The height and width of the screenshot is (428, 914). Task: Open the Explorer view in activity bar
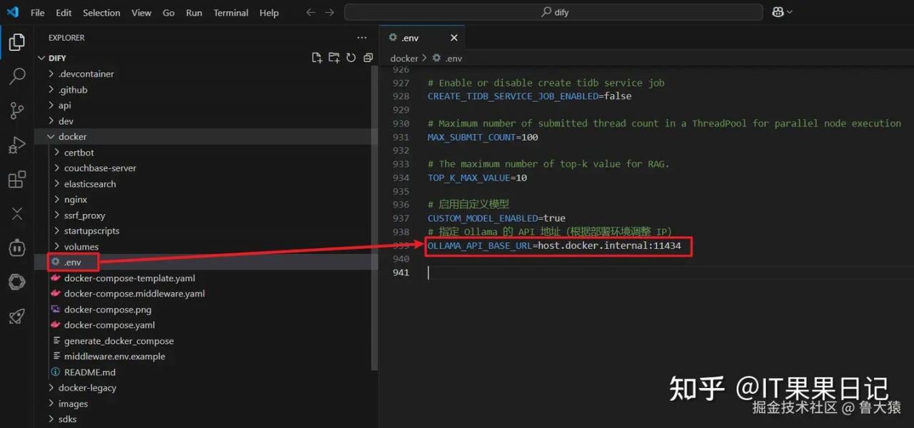[16, 42]
